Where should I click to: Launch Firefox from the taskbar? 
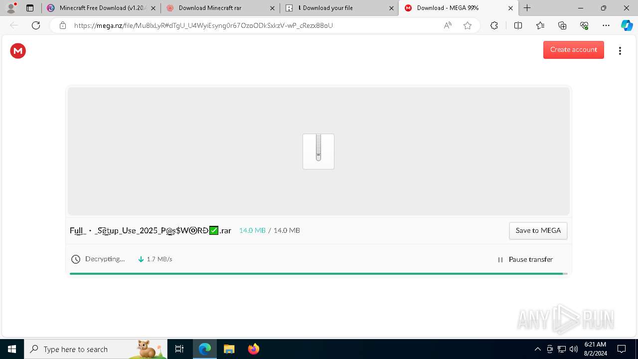point(253,349)
